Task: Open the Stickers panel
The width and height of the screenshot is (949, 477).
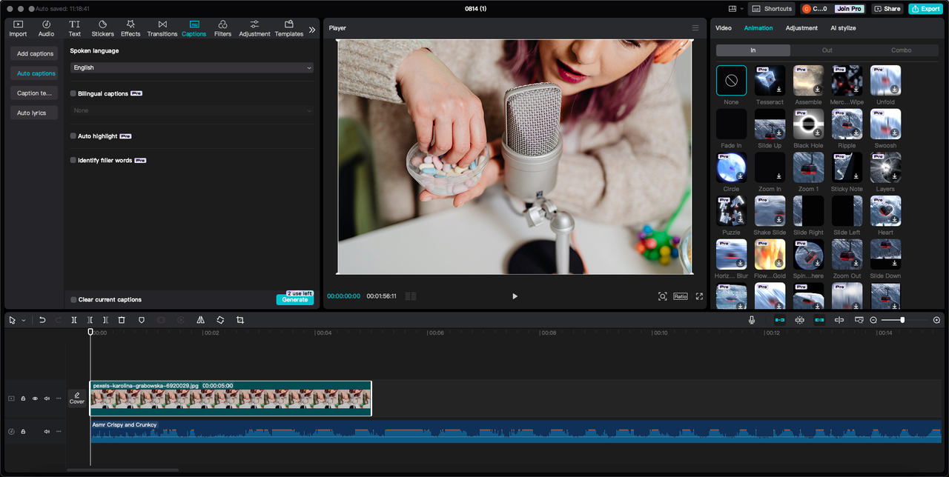Action: point(102,28)
